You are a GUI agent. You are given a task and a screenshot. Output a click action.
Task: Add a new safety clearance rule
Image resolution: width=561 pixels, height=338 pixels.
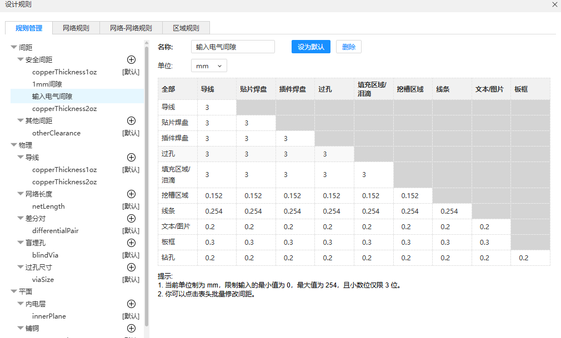click(132, 59)
